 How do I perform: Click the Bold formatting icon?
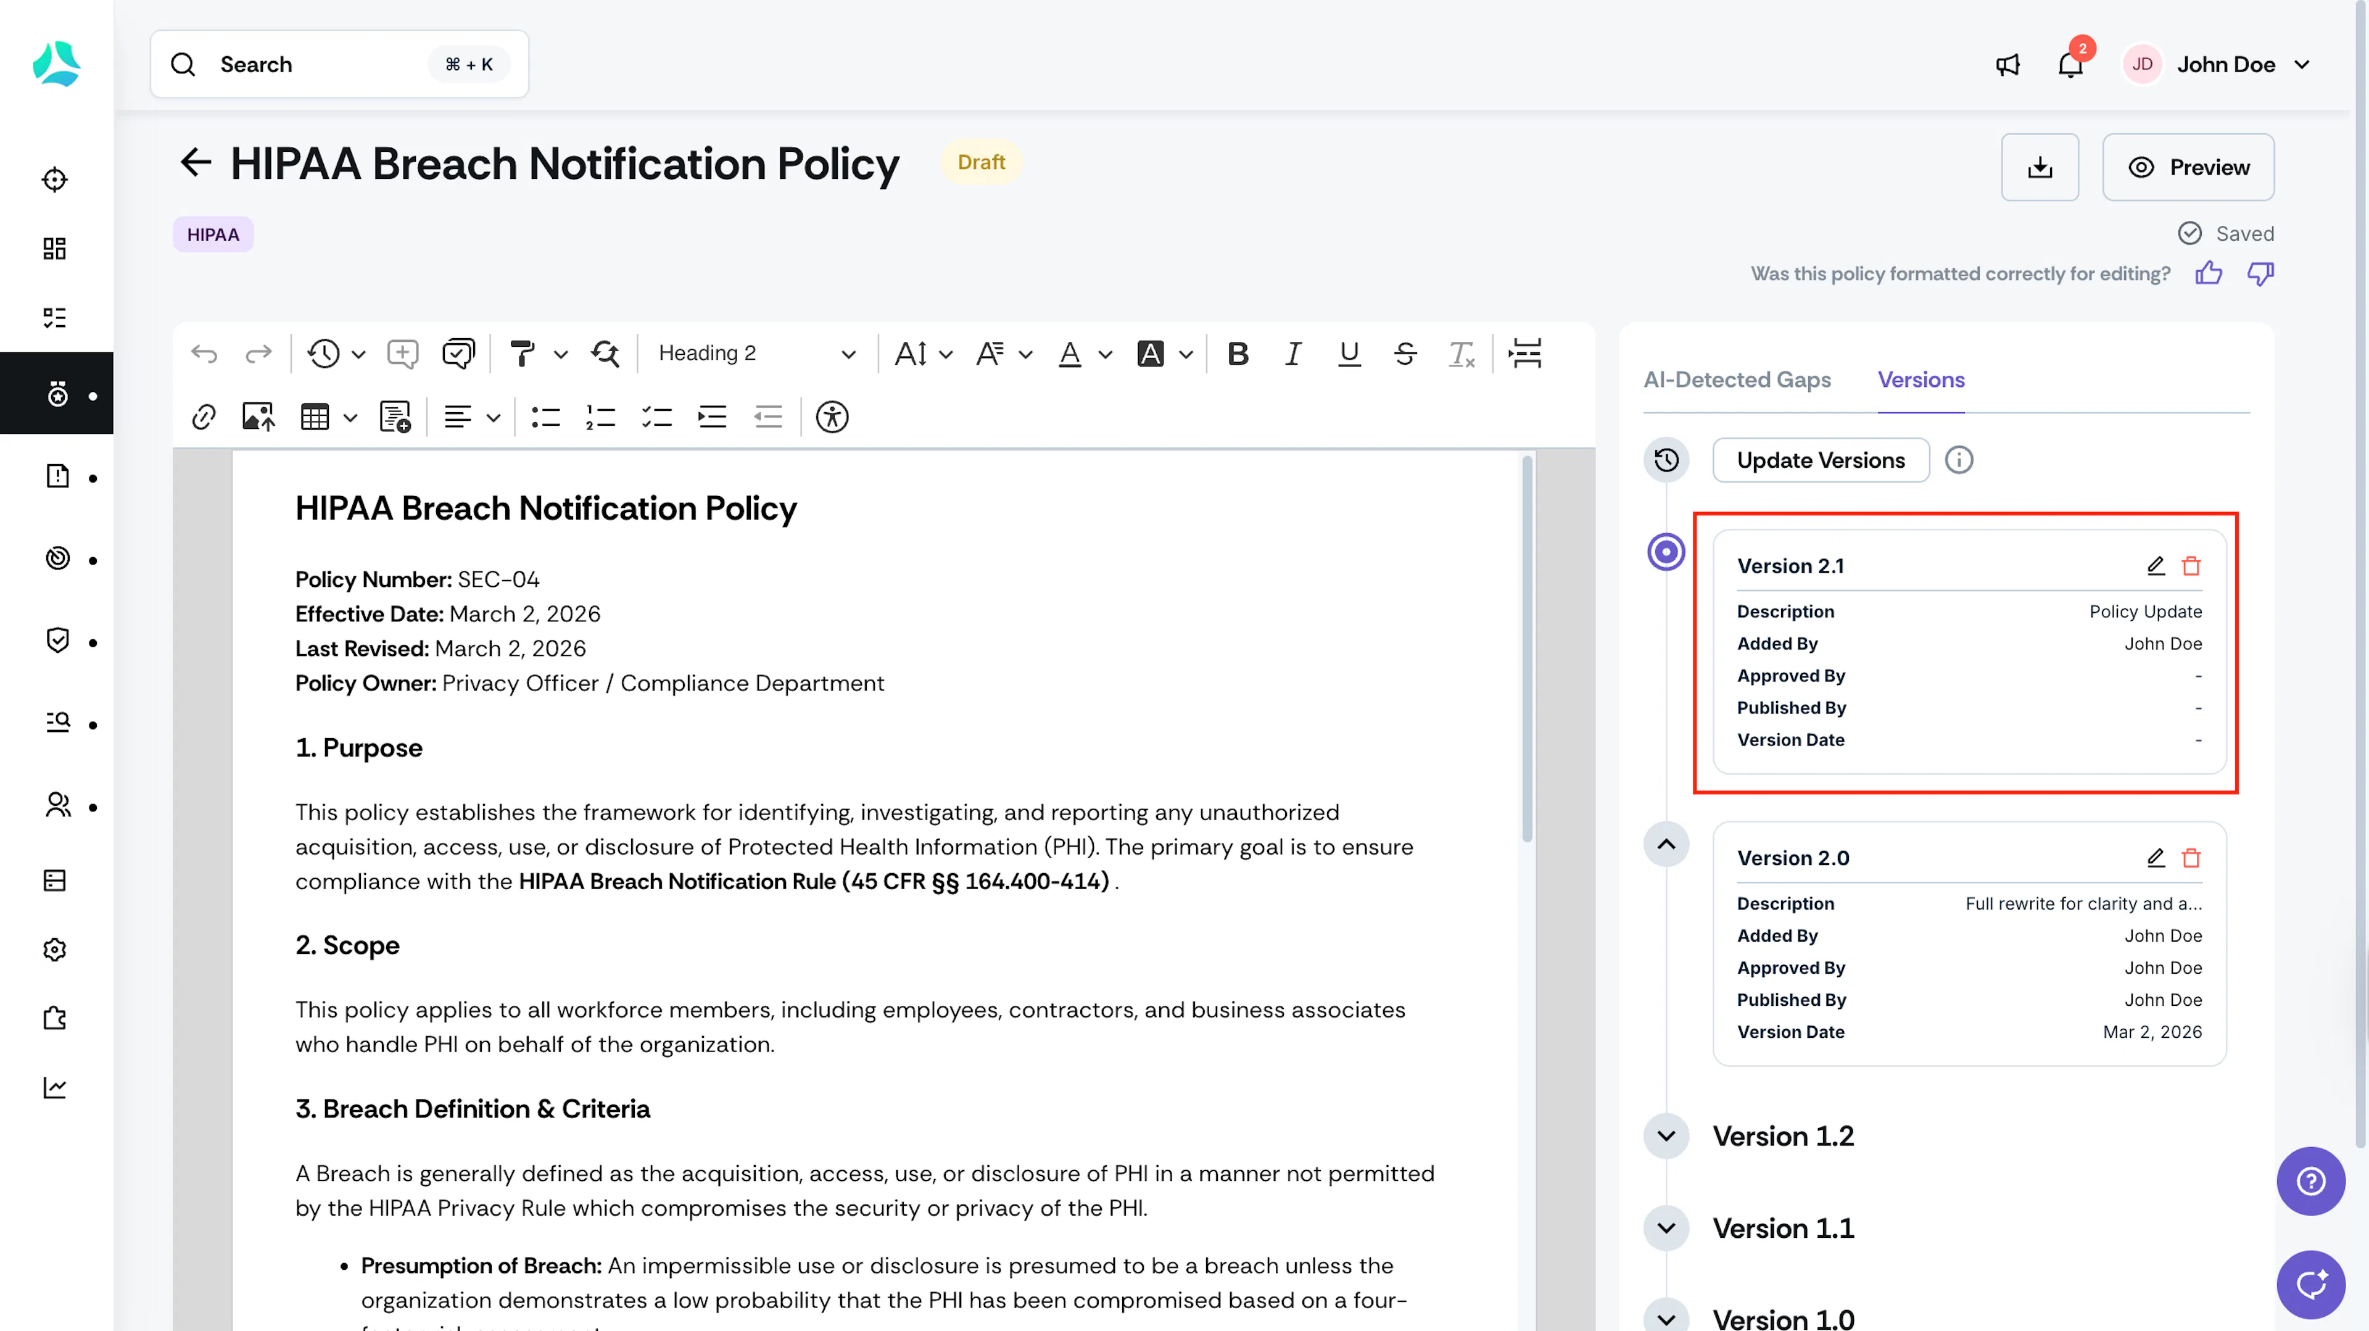(1238, 353)
